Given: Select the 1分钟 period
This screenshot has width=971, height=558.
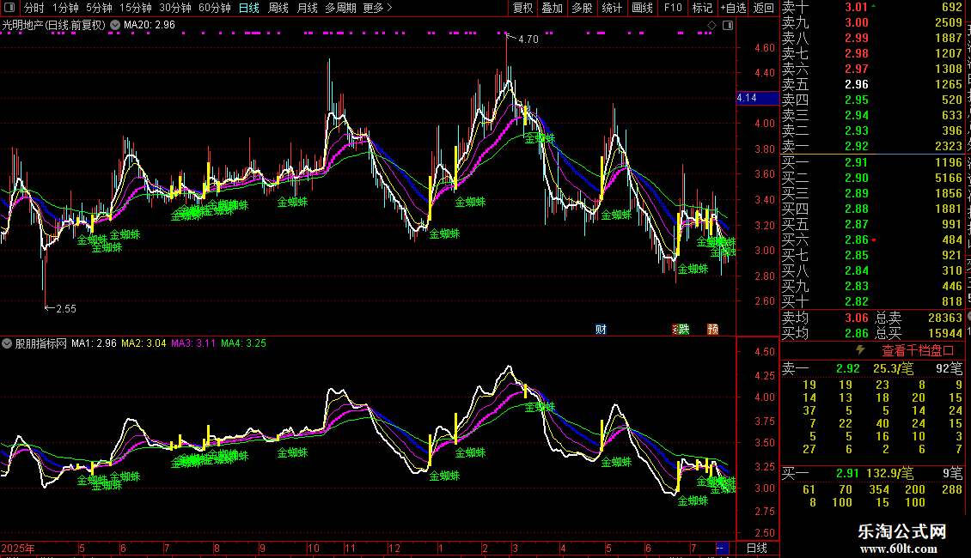Looking at the screenshot, I should pyautogui.click(x=65, y=8).
